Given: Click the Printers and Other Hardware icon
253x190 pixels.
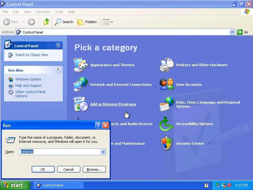Looking at the screenshot, I should (x=167, y=65).
